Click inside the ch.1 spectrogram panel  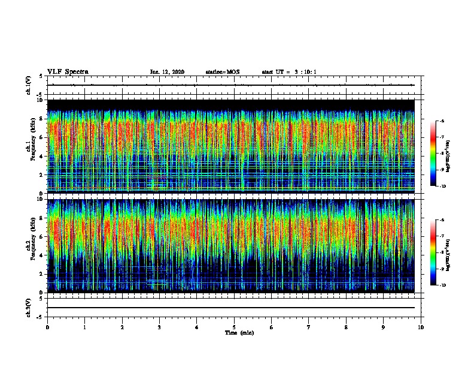(x=231, y=146)
